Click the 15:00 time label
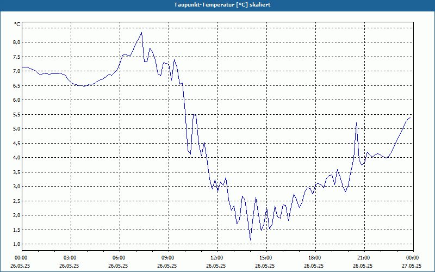The image size is (435, 272). point(266,258)
